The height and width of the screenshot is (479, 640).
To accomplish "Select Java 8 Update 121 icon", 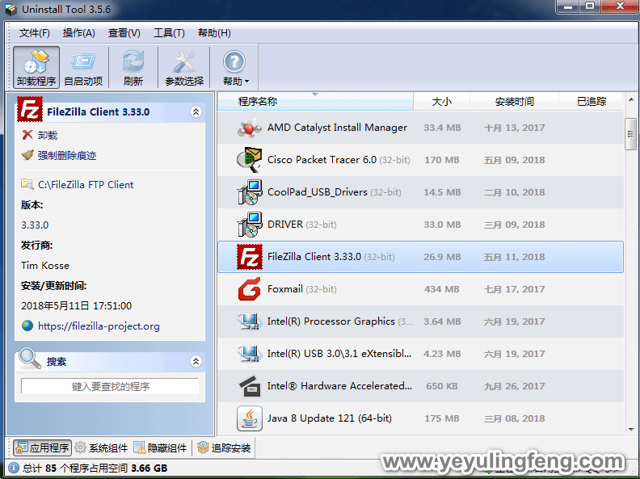I will (249, 418).
